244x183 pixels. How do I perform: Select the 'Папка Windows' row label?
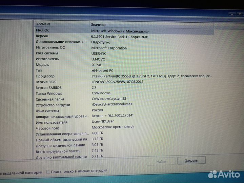[x=49, y=94]
